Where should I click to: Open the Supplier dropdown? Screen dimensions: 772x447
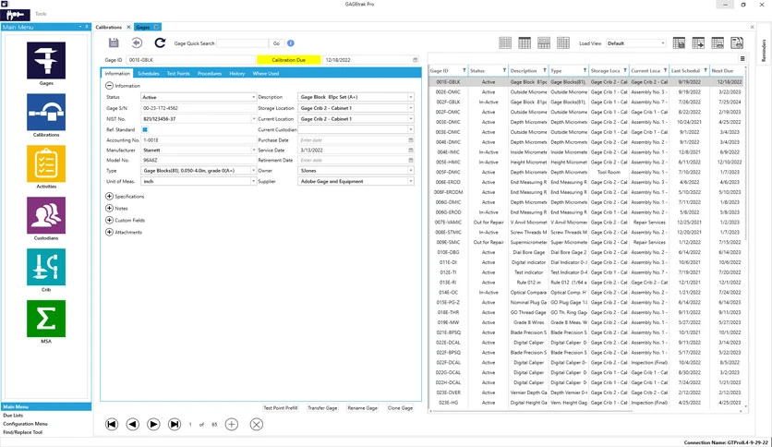pos(411,181)
